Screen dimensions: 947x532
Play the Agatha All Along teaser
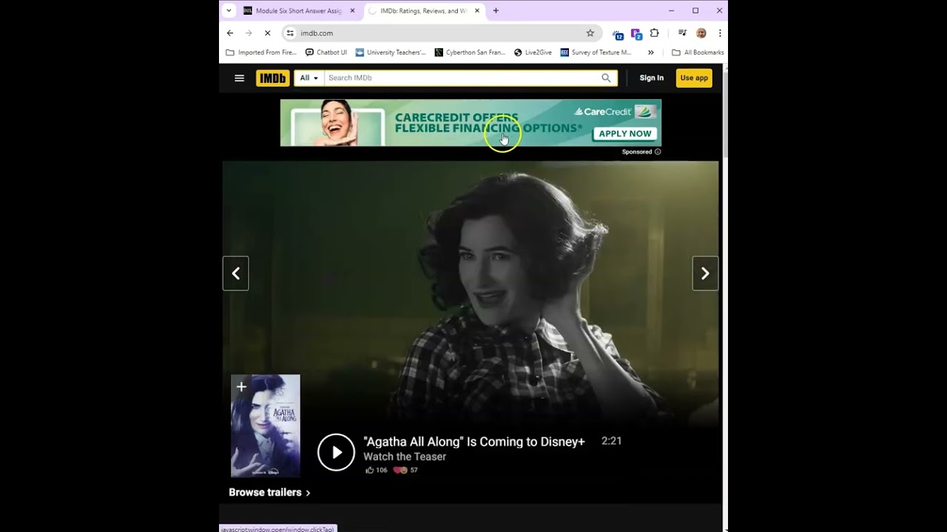(x=336, y=452)
